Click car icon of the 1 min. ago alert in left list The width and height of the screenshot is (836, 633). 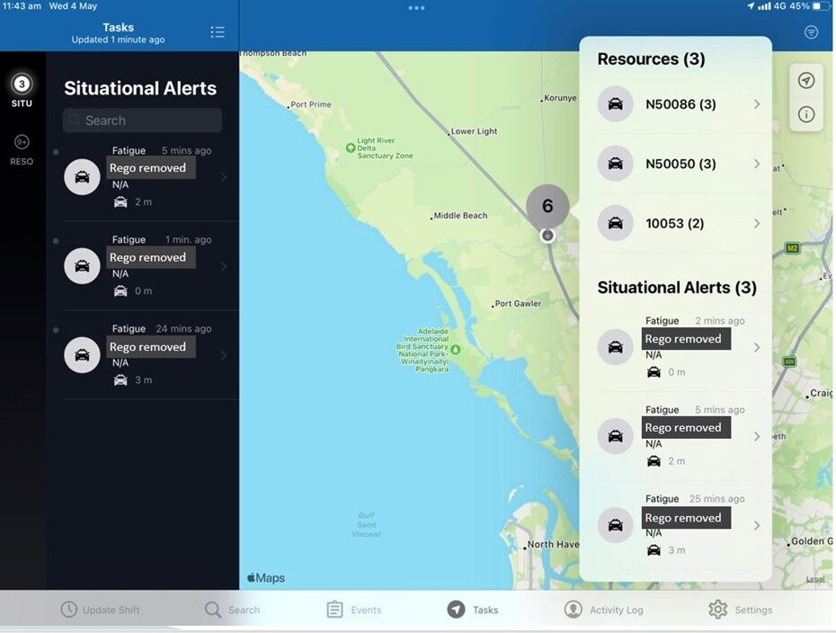[x=82, y=266]
